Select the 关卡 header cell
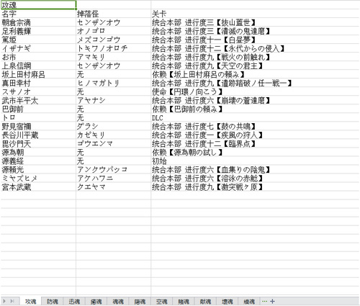This screenshot has height=306, width=360. [x=256, y=14]
